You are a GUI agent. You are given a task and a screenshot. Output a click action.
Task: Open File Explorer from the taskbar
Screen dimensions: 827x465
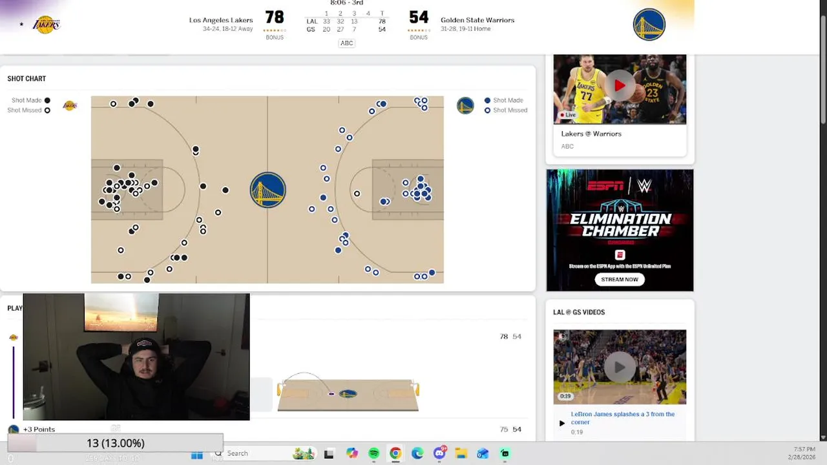(461, 454)
